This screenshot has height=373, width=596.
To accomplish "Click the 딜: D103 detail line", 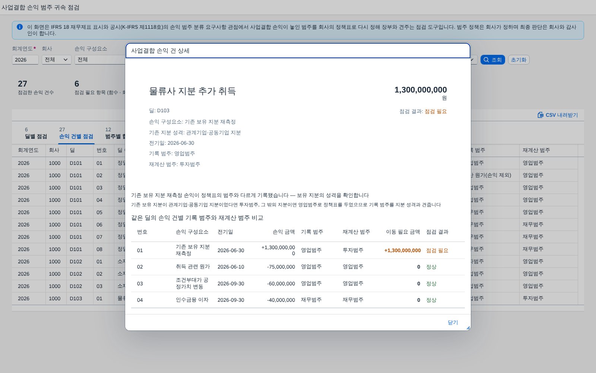I will [x=159, y=111].
